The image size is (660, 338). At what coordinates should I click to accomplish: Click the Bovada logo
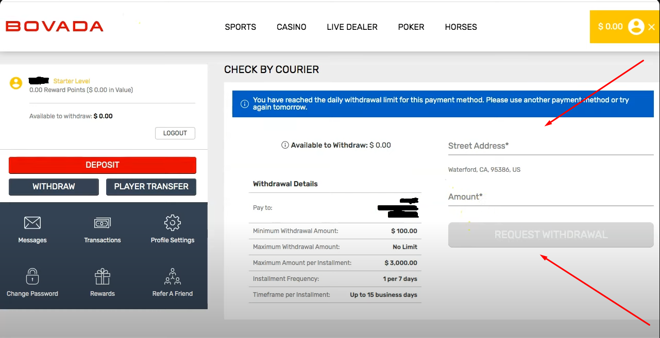55,27
